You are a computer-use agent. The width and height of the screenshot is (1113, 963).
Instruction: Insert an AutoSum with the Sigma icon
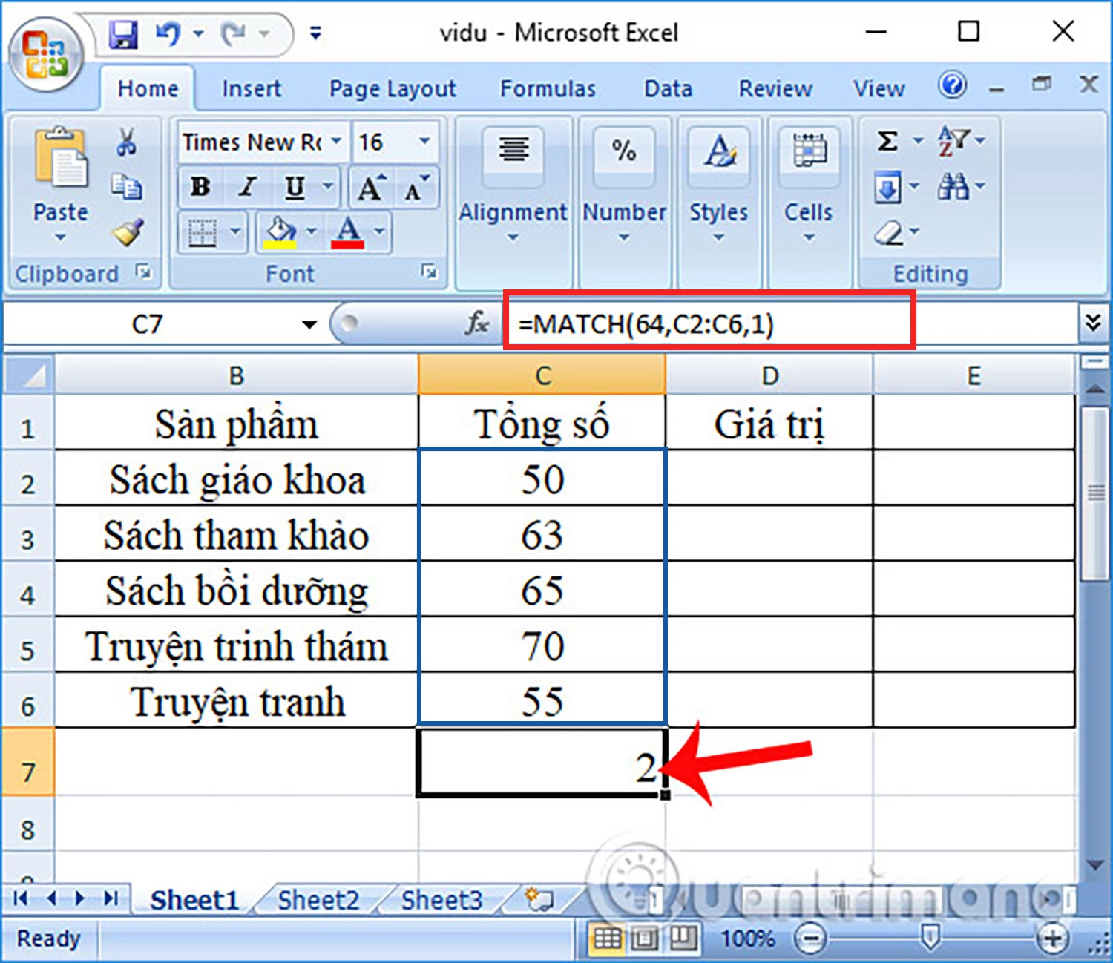[x=887, y=141]
